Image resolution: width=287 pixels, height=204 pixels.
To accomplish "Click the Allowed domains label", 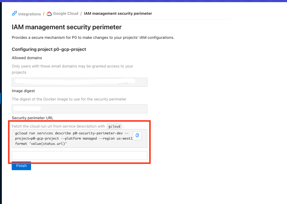I will [x=27, y=58].
